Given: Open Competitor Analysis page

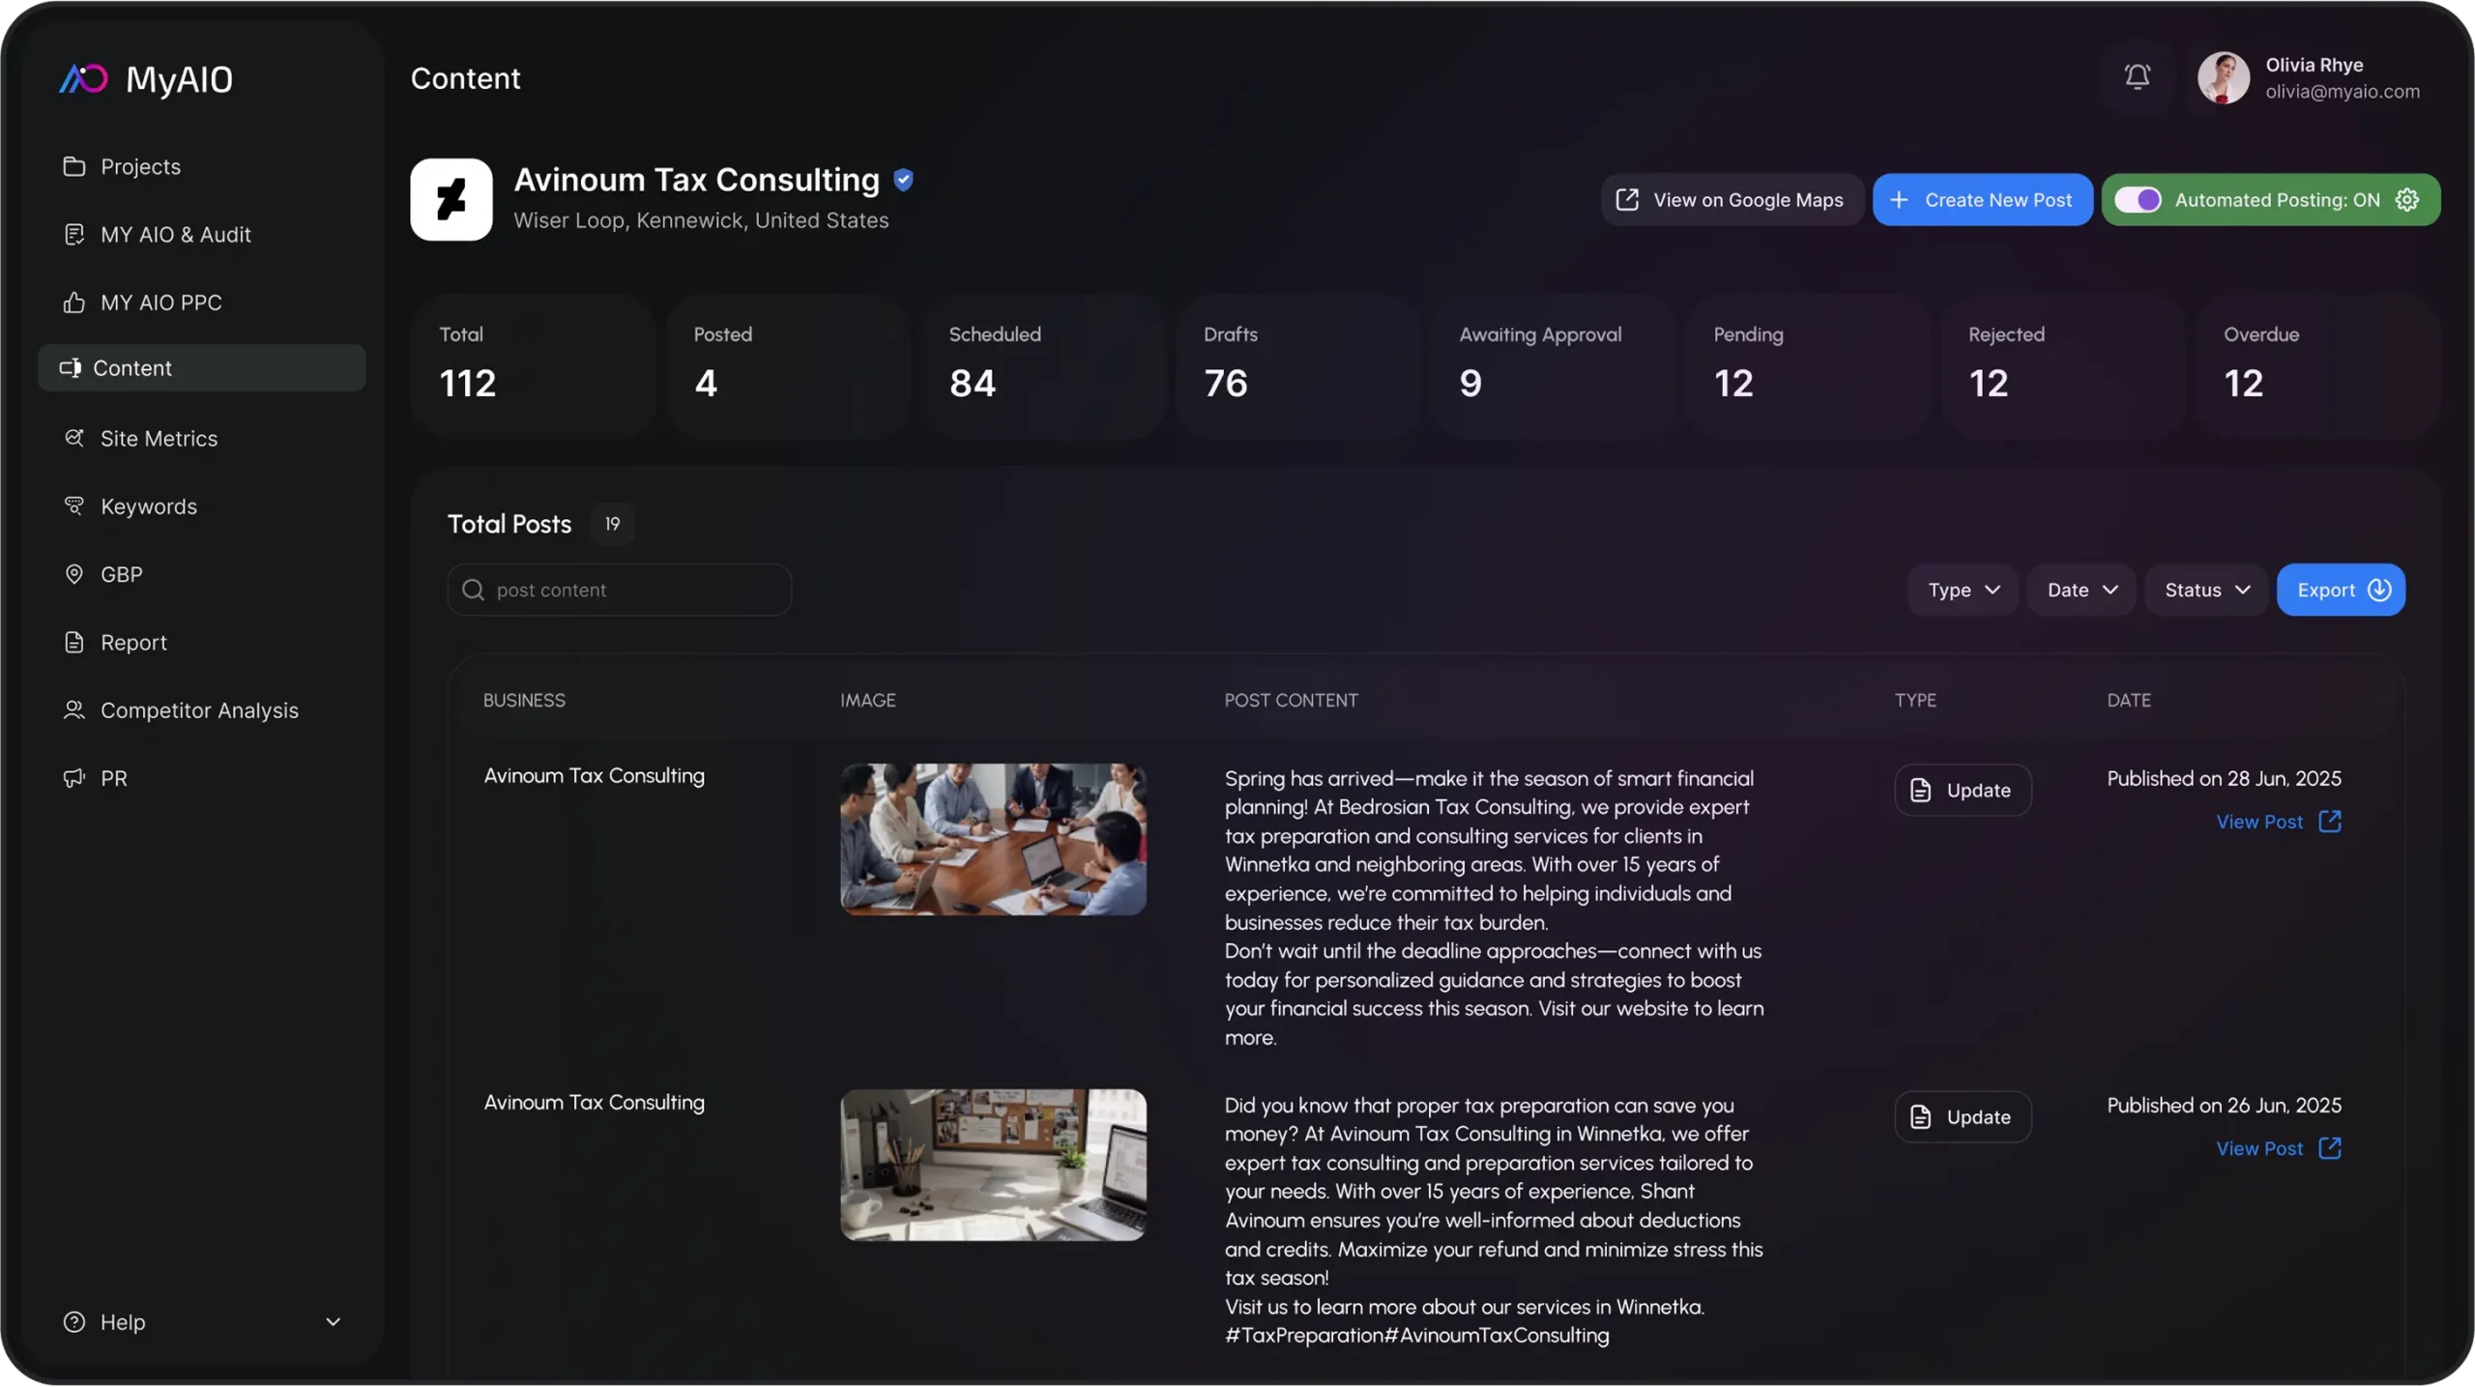Looking at the screenshot, I should [x=201, y=709].
